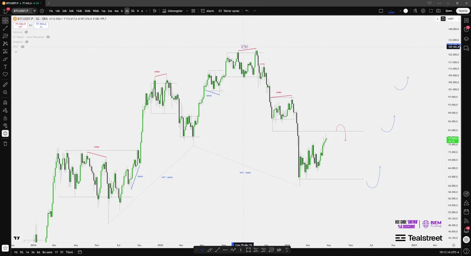Click the undo arrow
471x256 pixels.
(x=247, y=11)
